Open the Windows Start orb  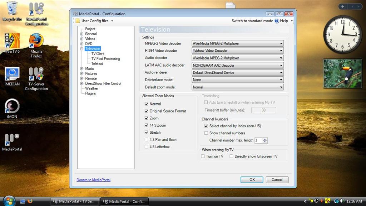9,201
